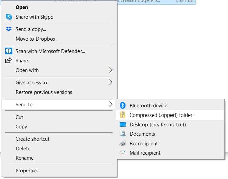This screenshot has width=228, height=179.
Task: Choose Open from the context menu
Action: click(x=59, y=7)
